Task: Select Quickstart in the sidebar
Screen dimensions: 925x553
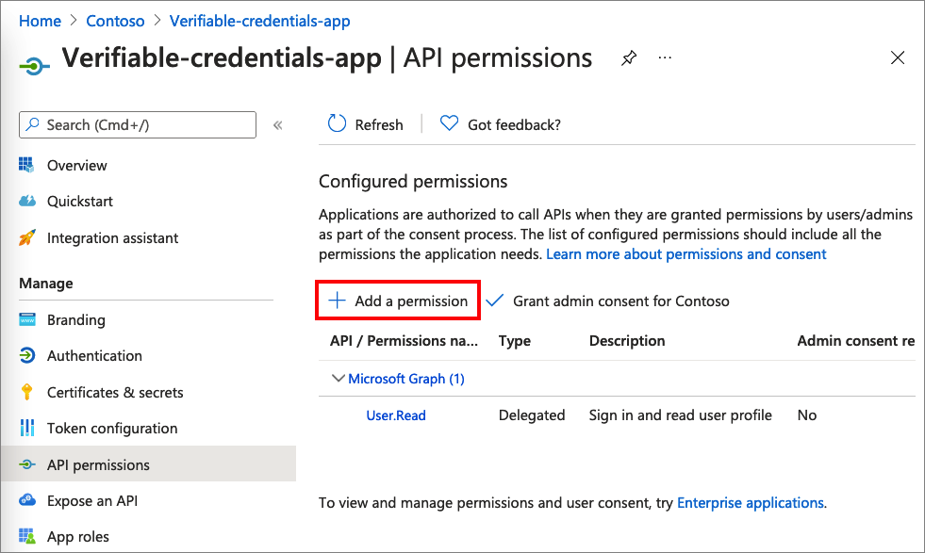Action: [79, 201]
